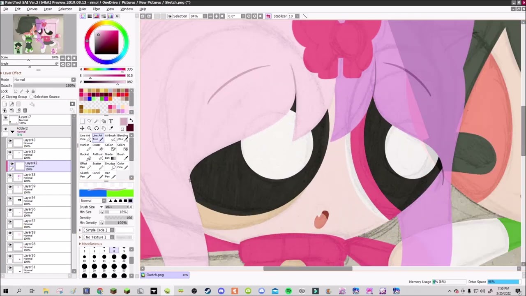
Task: Select the Move tool
Action: point(82,129)
